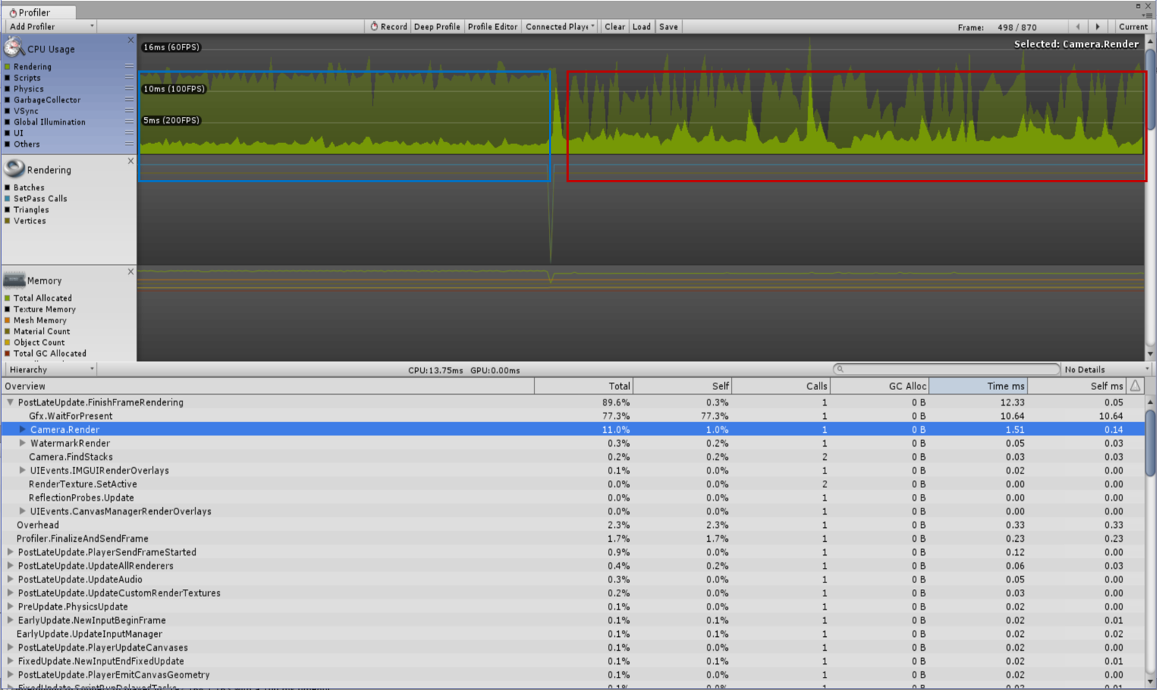Go to the previous frame arrow
1157x690 pixels.
point(1078,27)
